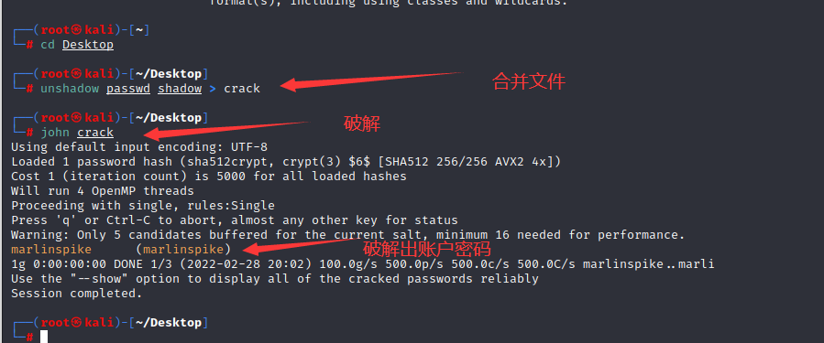Click the red annotation '破解'

click(361, 123)
